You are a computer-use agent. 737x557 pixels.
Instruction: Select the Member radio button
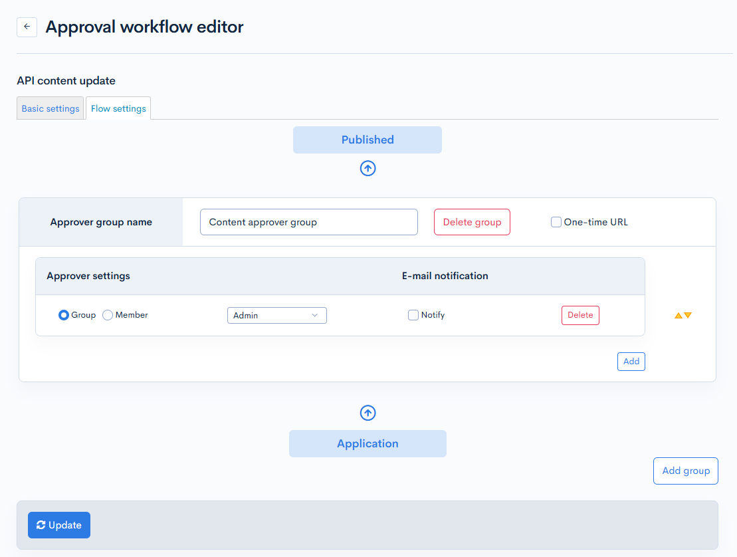click(108, 315)
